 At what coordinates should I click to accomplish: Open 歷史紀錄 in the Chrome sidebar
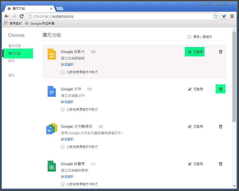point(15,46)
